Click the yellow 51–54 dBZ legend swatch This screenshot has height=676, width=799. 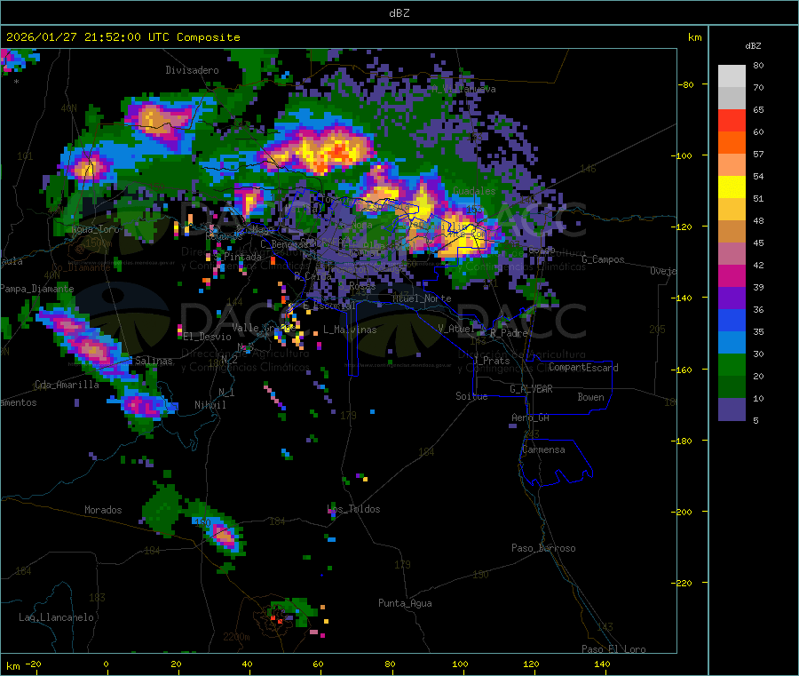point(732,187)
